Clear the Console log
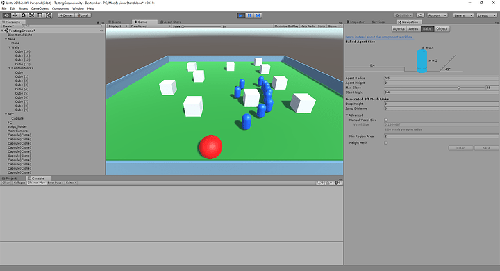The width and height of the screenshot is (500, 271). click(6, 183)
